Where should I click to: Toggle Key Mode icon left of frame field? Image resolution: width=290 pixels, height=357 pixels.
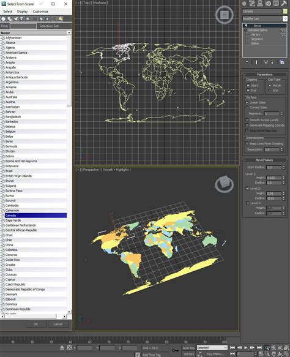(x=232, y=354)
